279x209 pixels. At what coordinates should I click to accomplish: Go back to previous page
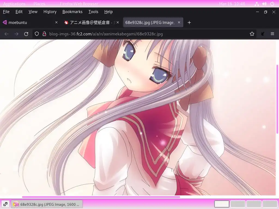7,34
